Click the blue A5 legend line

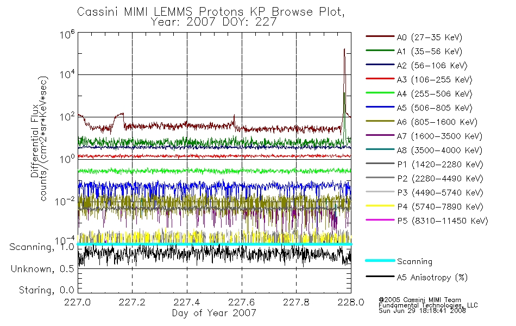pos(380,107)
